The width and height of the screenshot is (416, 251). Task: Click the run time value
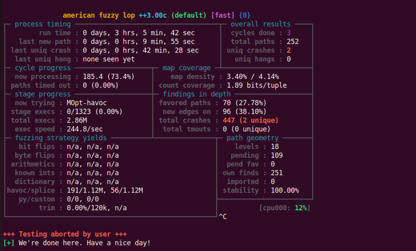139,33
